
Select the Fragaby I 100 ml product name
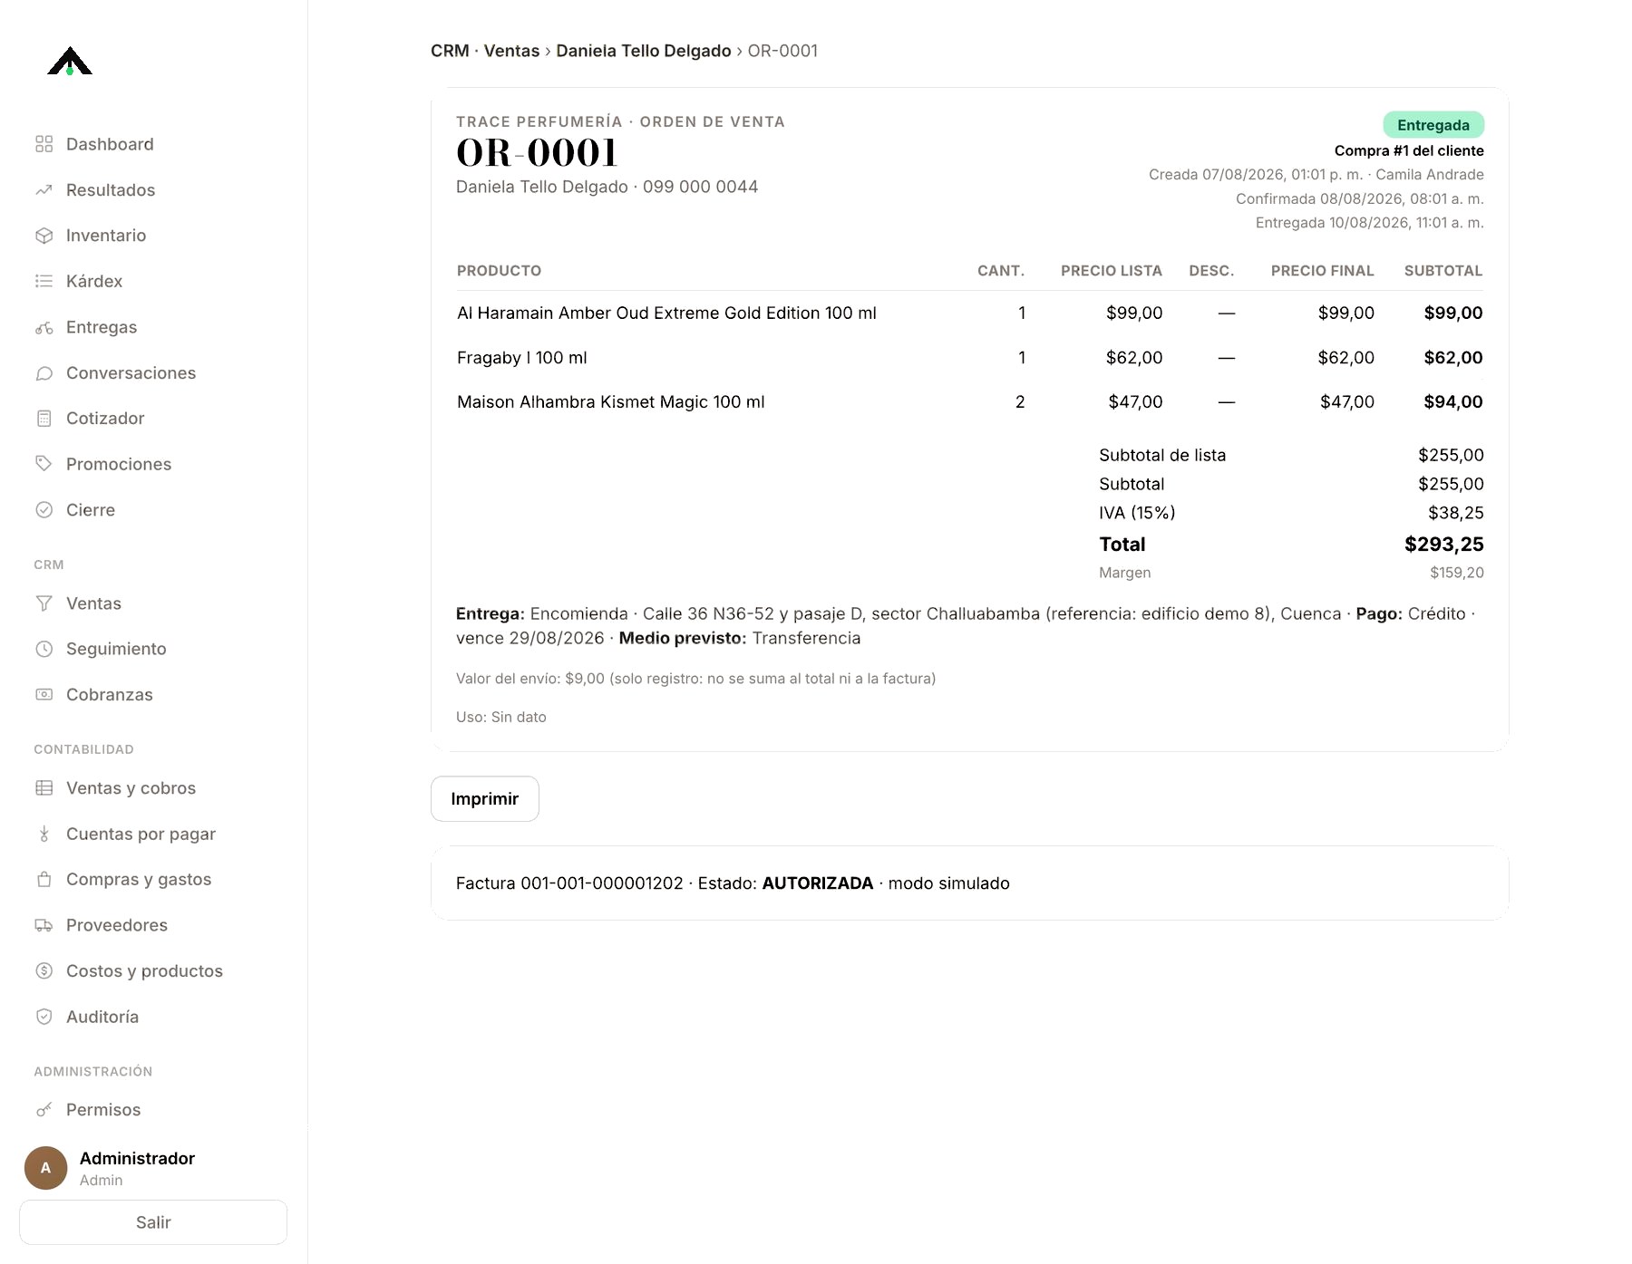522,358
